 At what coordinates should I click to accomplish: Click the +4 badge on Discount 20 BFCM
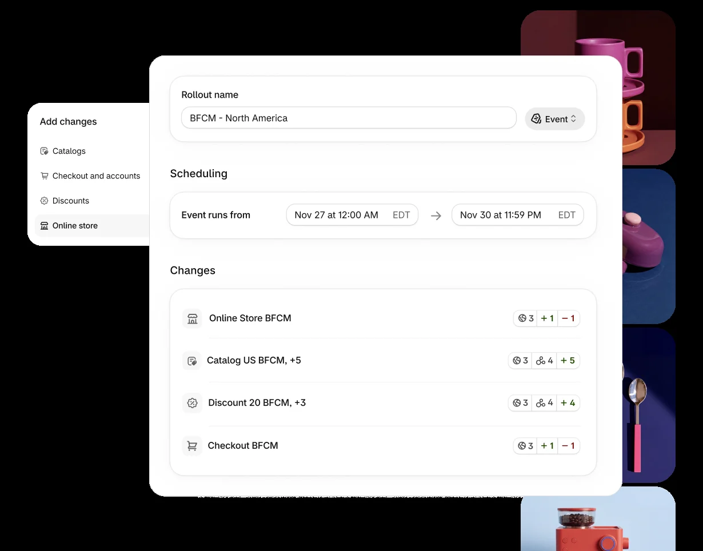pyautogui.click(x=568, y=403)
